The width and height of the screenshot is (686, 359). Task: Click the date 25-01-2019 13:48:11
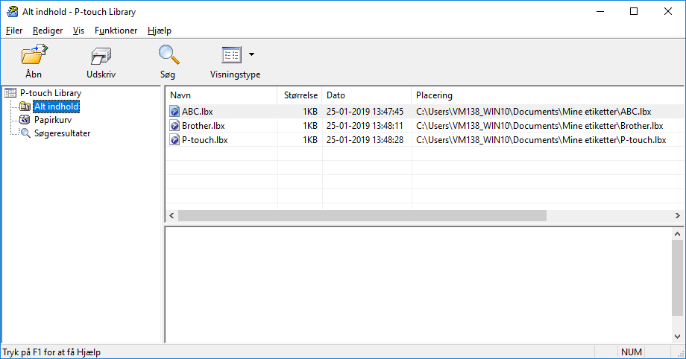pyautogui.click(x=365, y=126)
